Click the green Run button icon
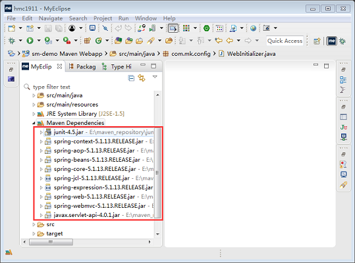355x263 pixels. [x=30, y=41]
